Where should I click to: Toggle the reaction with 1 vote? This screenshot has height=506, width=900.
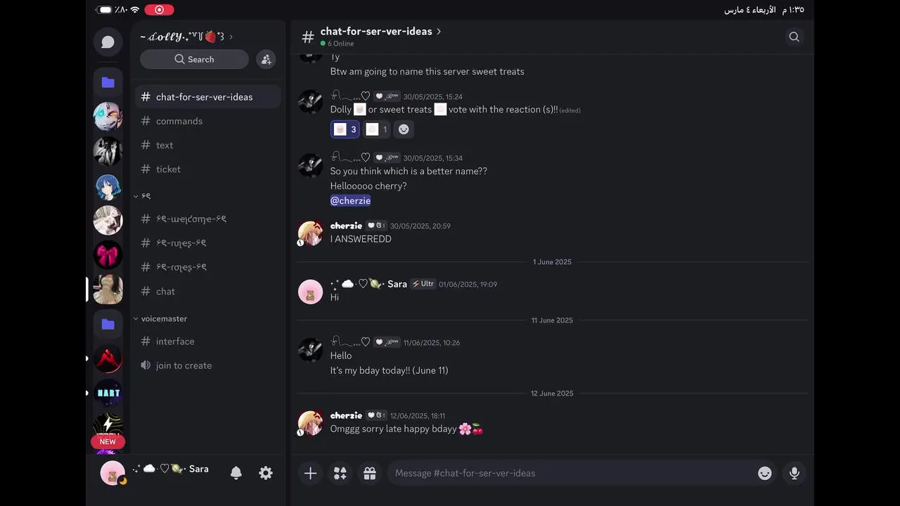point(377,129)
